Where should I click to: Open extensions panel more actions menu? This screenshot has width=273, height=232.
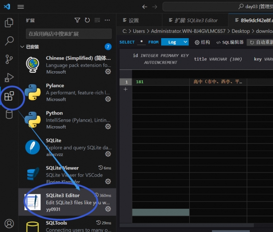coord(107,20)
